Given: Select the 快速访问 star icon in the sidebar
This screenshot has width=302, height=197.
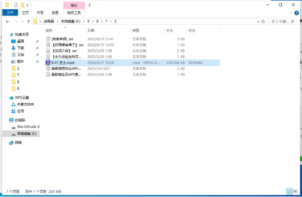Looking at the screenshot, I should pos(11,35).
